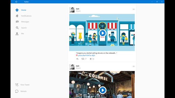Compose with the New Tweet icon
This screenshot has width=175, height=98.
coord(17,85)
